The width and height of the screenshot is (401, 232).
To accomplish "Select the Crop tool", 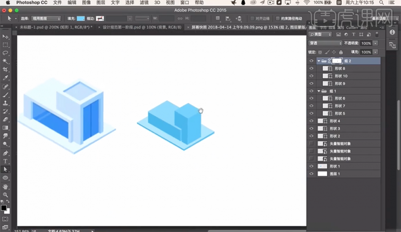I will click(x=6, y=69).
